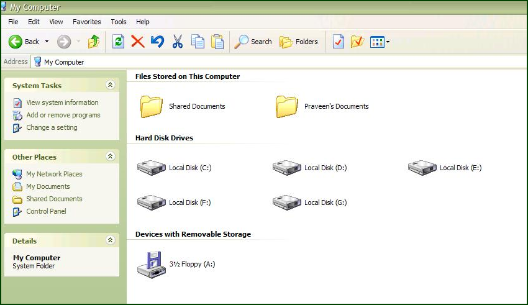The height and width of the screenshot is (305, 528).
Task: Click the green Back arrow button
Action: pyautogui.click(x=16, y=42)
